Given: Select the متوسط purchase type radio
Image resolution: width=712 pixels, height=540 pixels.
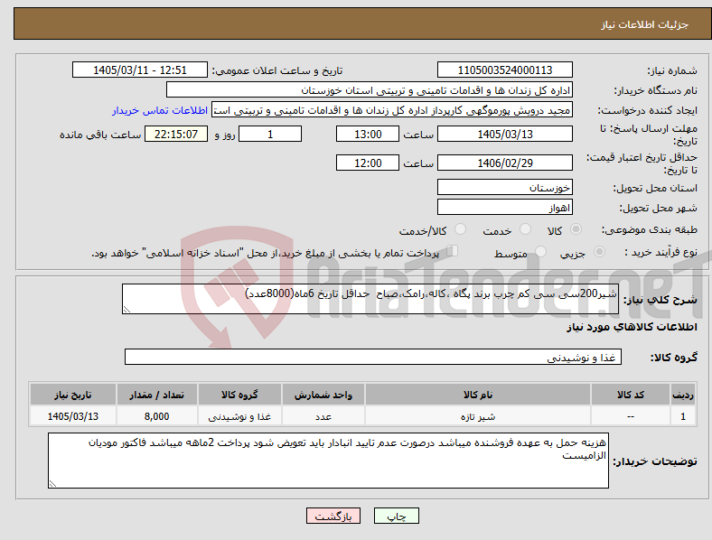Looking at the screenshot, I should 540,252.
